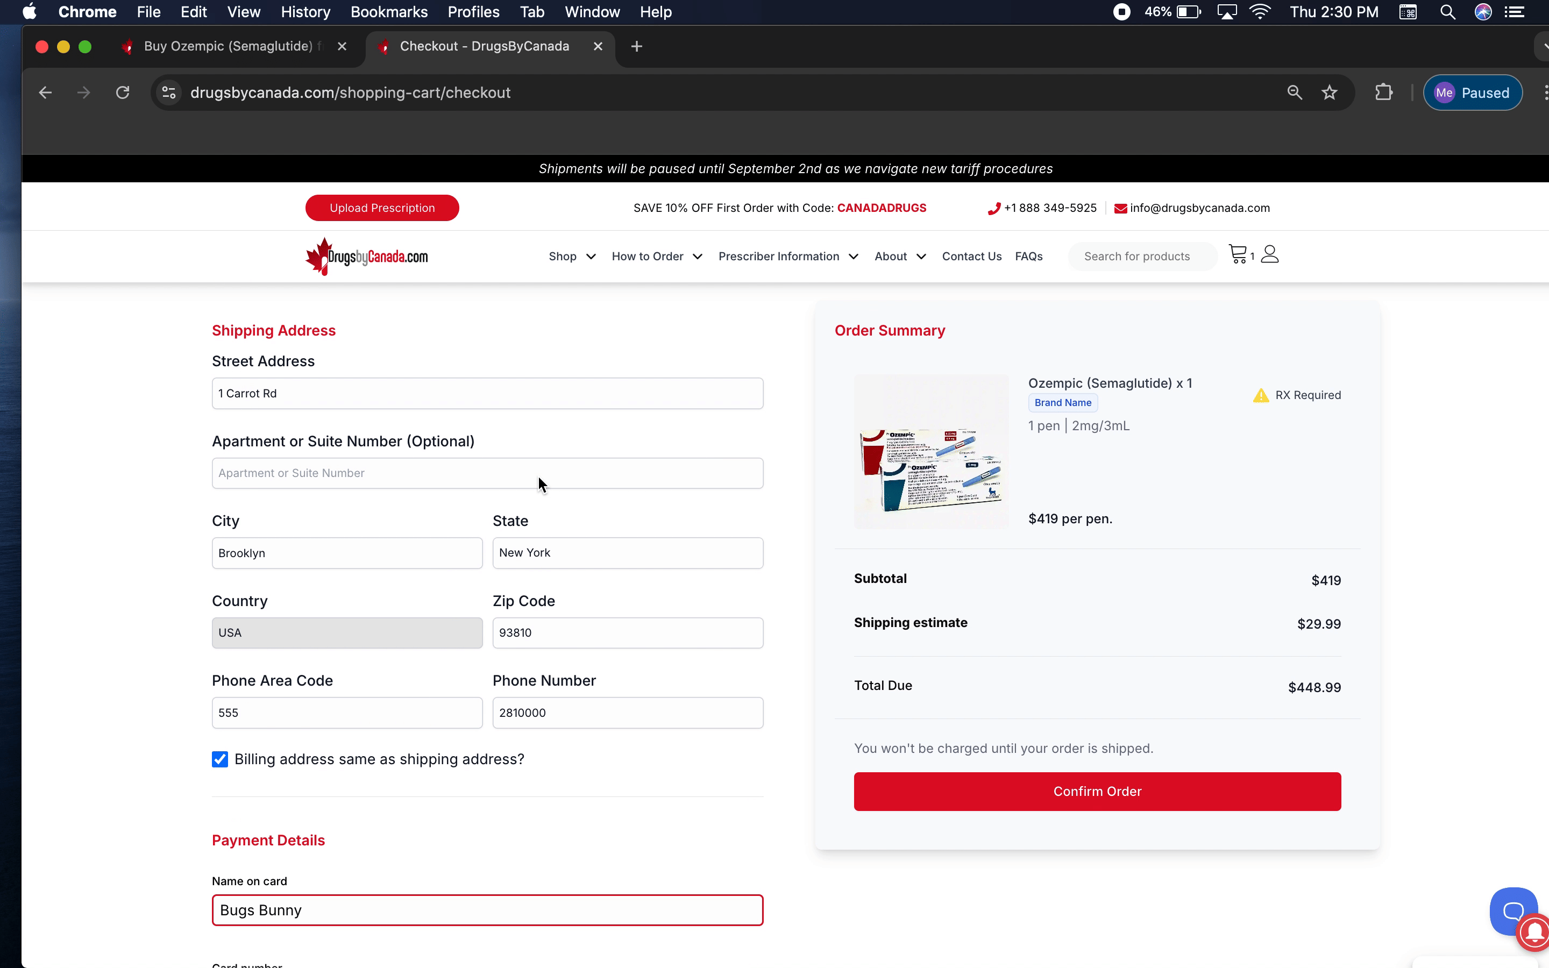This screenshot has height=968, width=1549.
Task: Click the user account icon
Action: tap(1269, 255)
